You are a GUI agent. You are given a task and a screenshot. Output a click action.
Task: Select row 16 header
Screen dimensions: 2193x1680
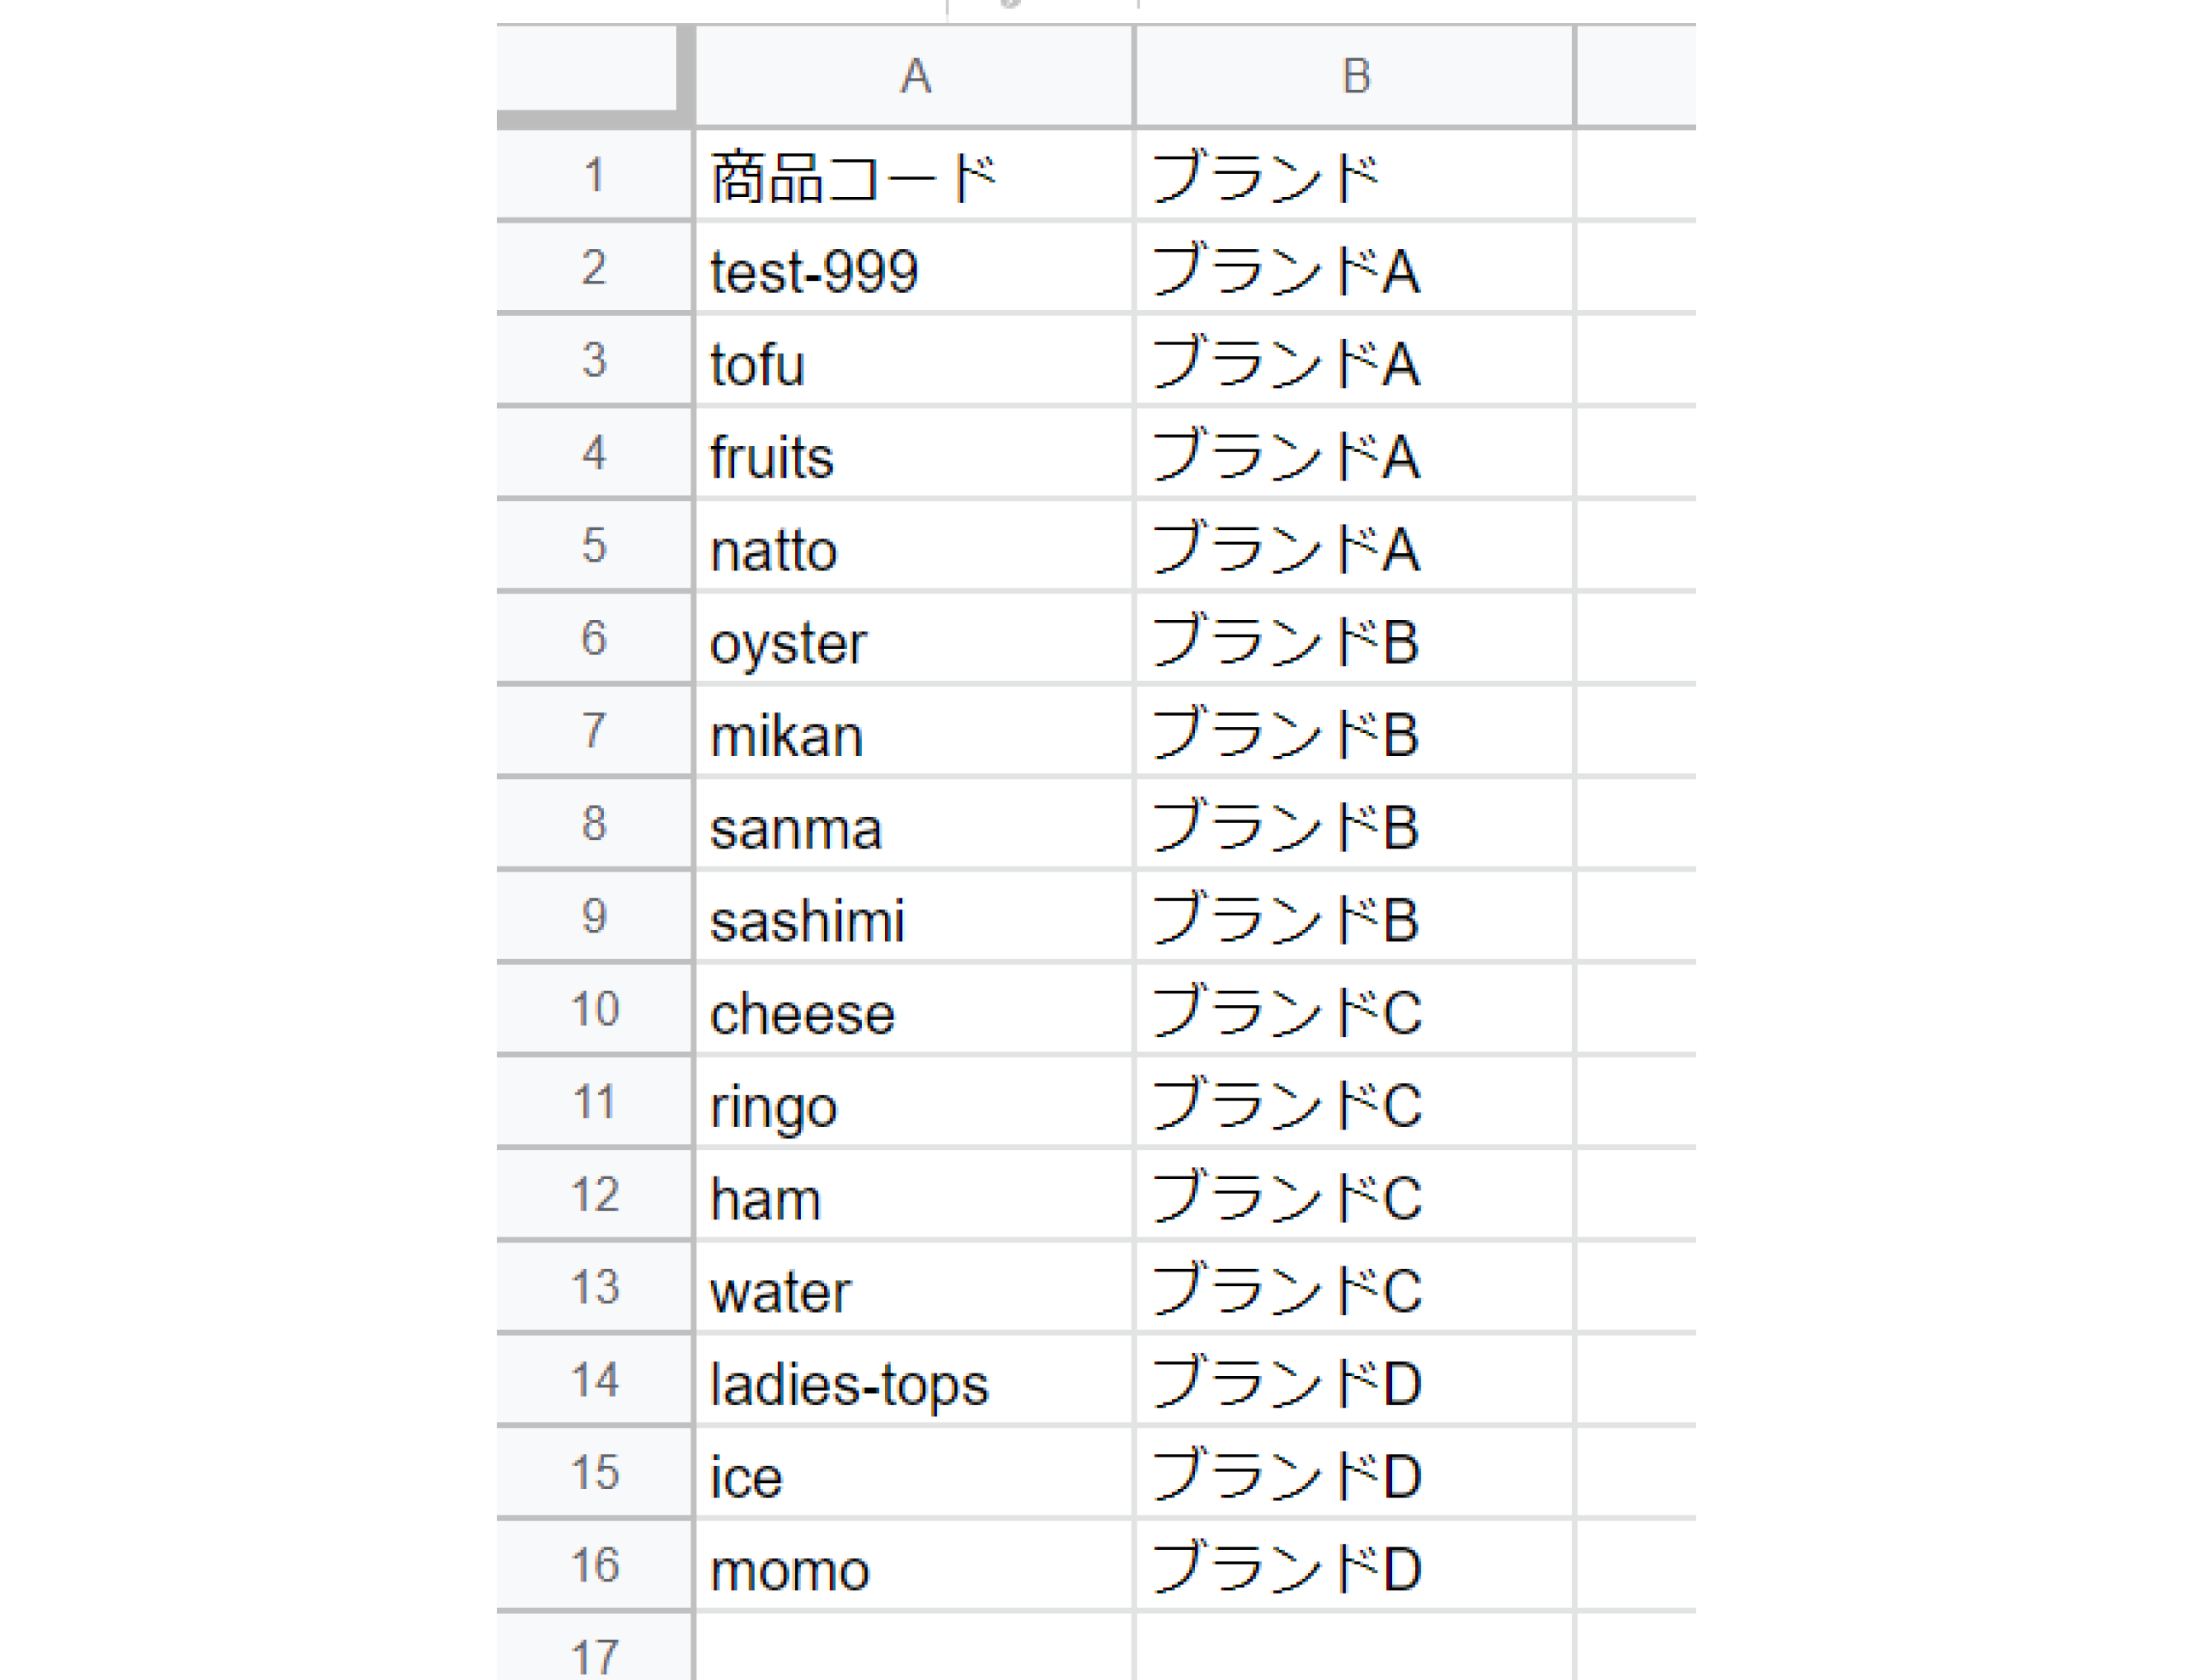click(x=594, y=1565)
